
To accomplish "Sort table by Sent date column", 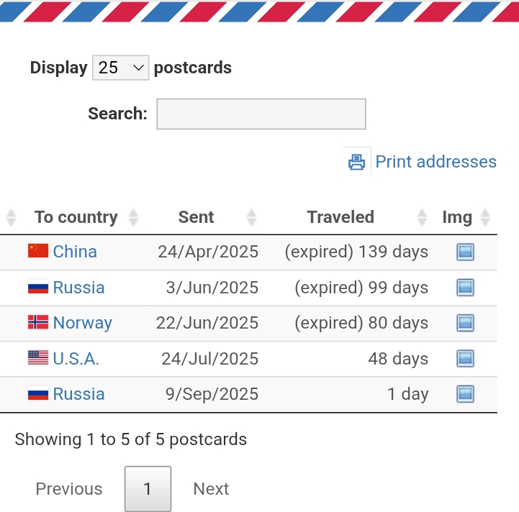I will [196, 217].
